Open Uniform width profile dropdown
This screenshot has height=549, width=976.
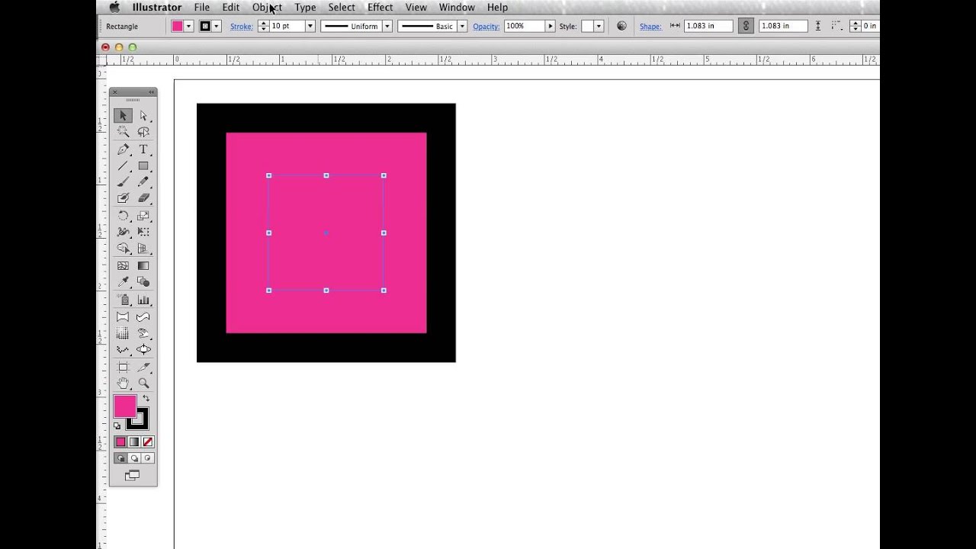387,26
